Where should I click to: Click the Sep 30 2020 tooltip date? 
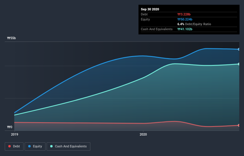click(150, 9)
